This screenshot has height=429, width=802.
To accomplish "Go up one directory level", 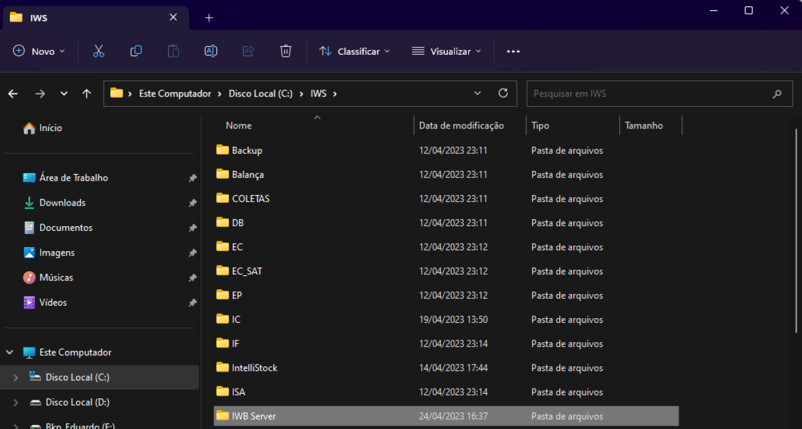I will click(87, 94).
